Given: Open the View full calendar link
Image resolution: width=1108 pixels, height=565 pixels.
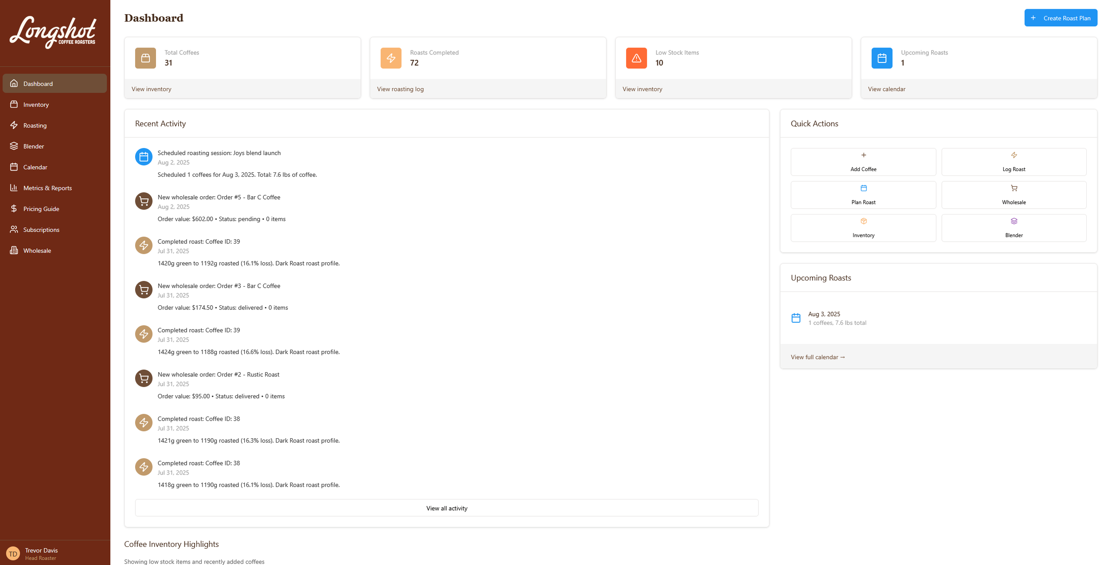Looking at the screenshot, I should (817, 357).
